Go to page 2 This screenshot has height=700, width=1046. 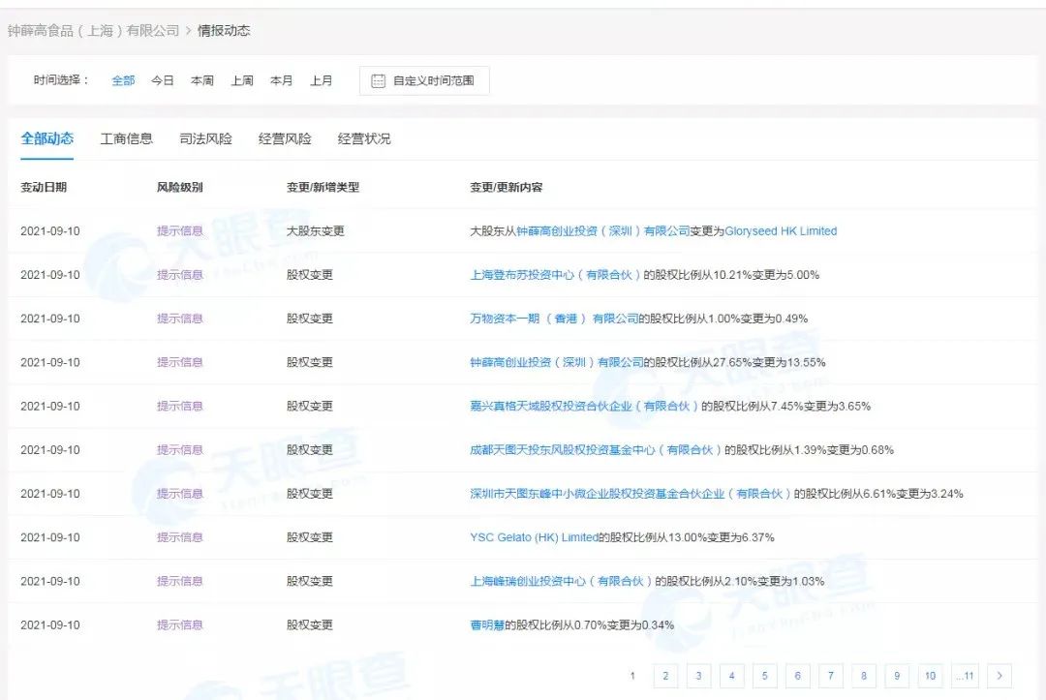coord(665,676)
